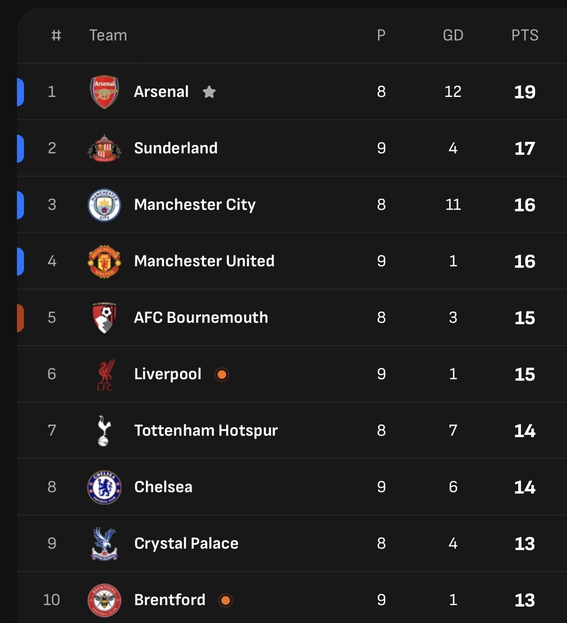Click the orange position marker beside Bournemouth
The height and width of the screenshot is (623, 567).
[20, 318]
